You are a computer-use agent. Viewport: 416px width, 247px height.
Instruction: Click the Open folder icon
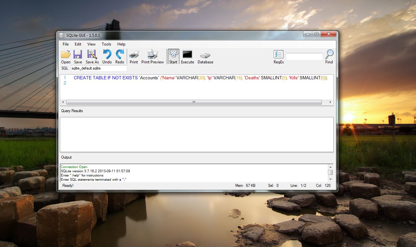coord(66,54)
